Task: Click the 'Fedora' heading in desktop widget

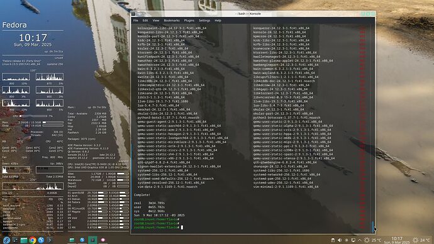Action: click(x=14, y=25)
